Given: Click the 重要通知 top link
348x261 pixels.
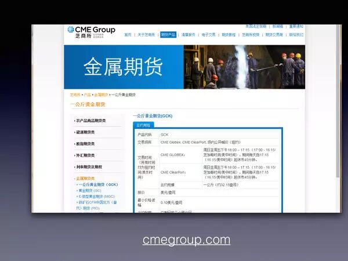Looking at the screenshot, I should pos(296,26).
